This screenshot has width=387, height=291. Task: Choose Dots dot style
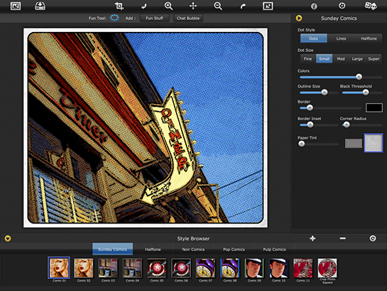[x=313, y=38]
